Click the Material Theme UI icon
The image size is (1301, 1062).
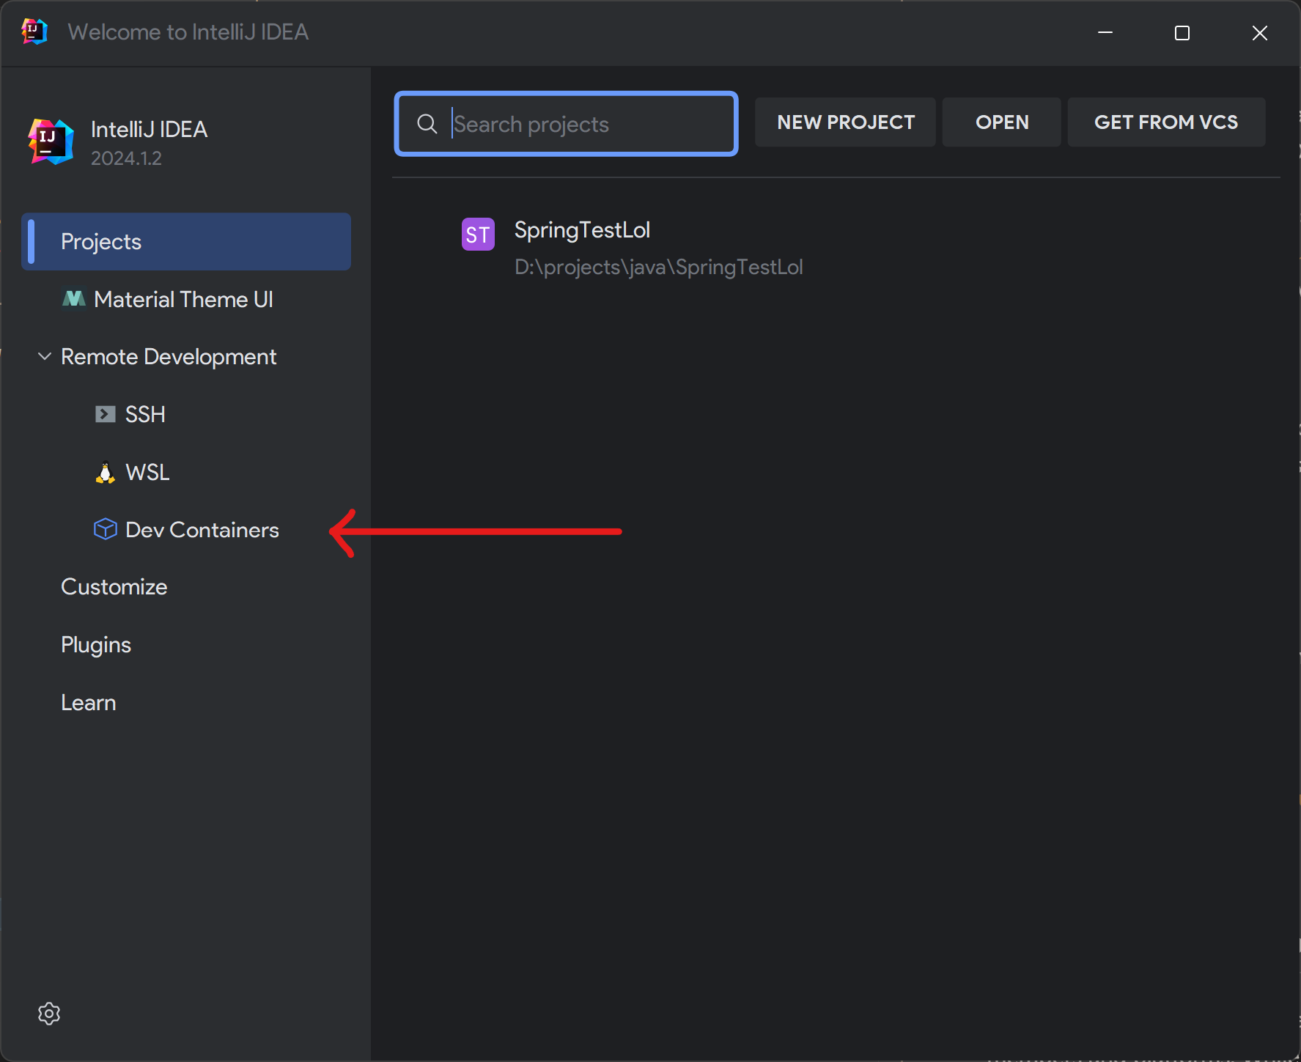point(74,299)
